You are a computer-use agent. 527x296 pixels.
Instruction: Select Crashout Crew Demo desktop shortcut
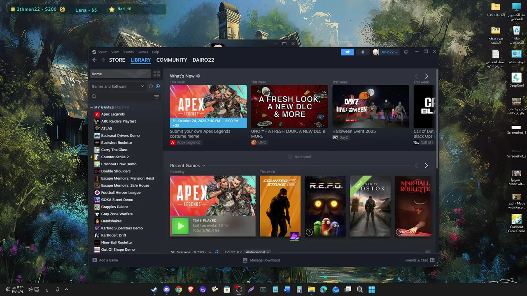click(x=516, y=224)
